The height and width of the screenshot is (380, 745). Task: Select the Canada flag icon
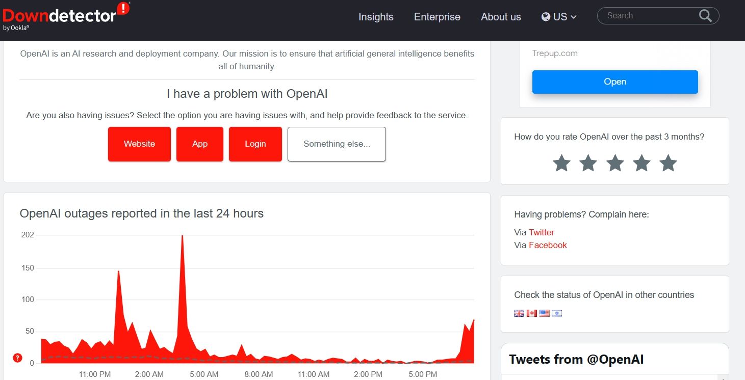pyautogui.click(x=531, y=313)
